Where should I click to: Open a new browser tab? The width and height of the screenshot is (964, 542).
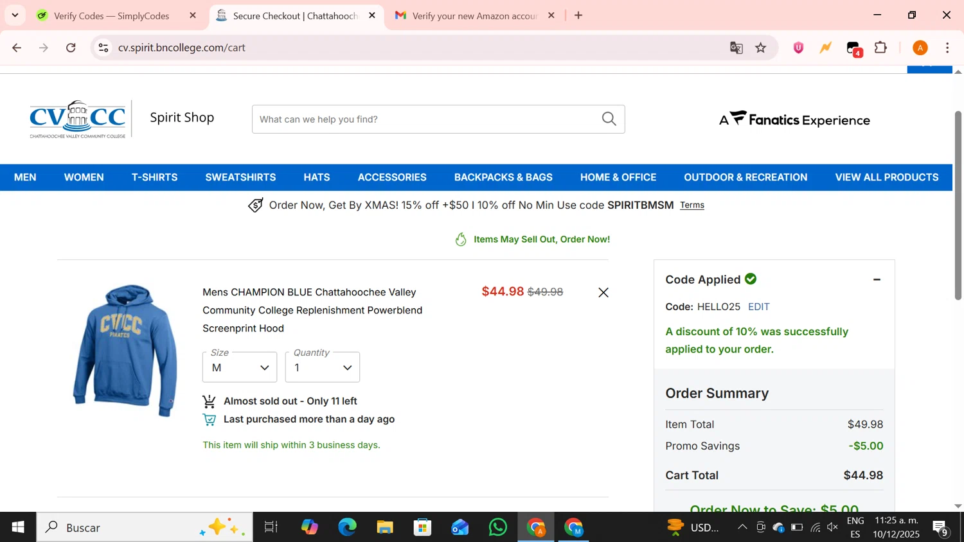(578, 15)
